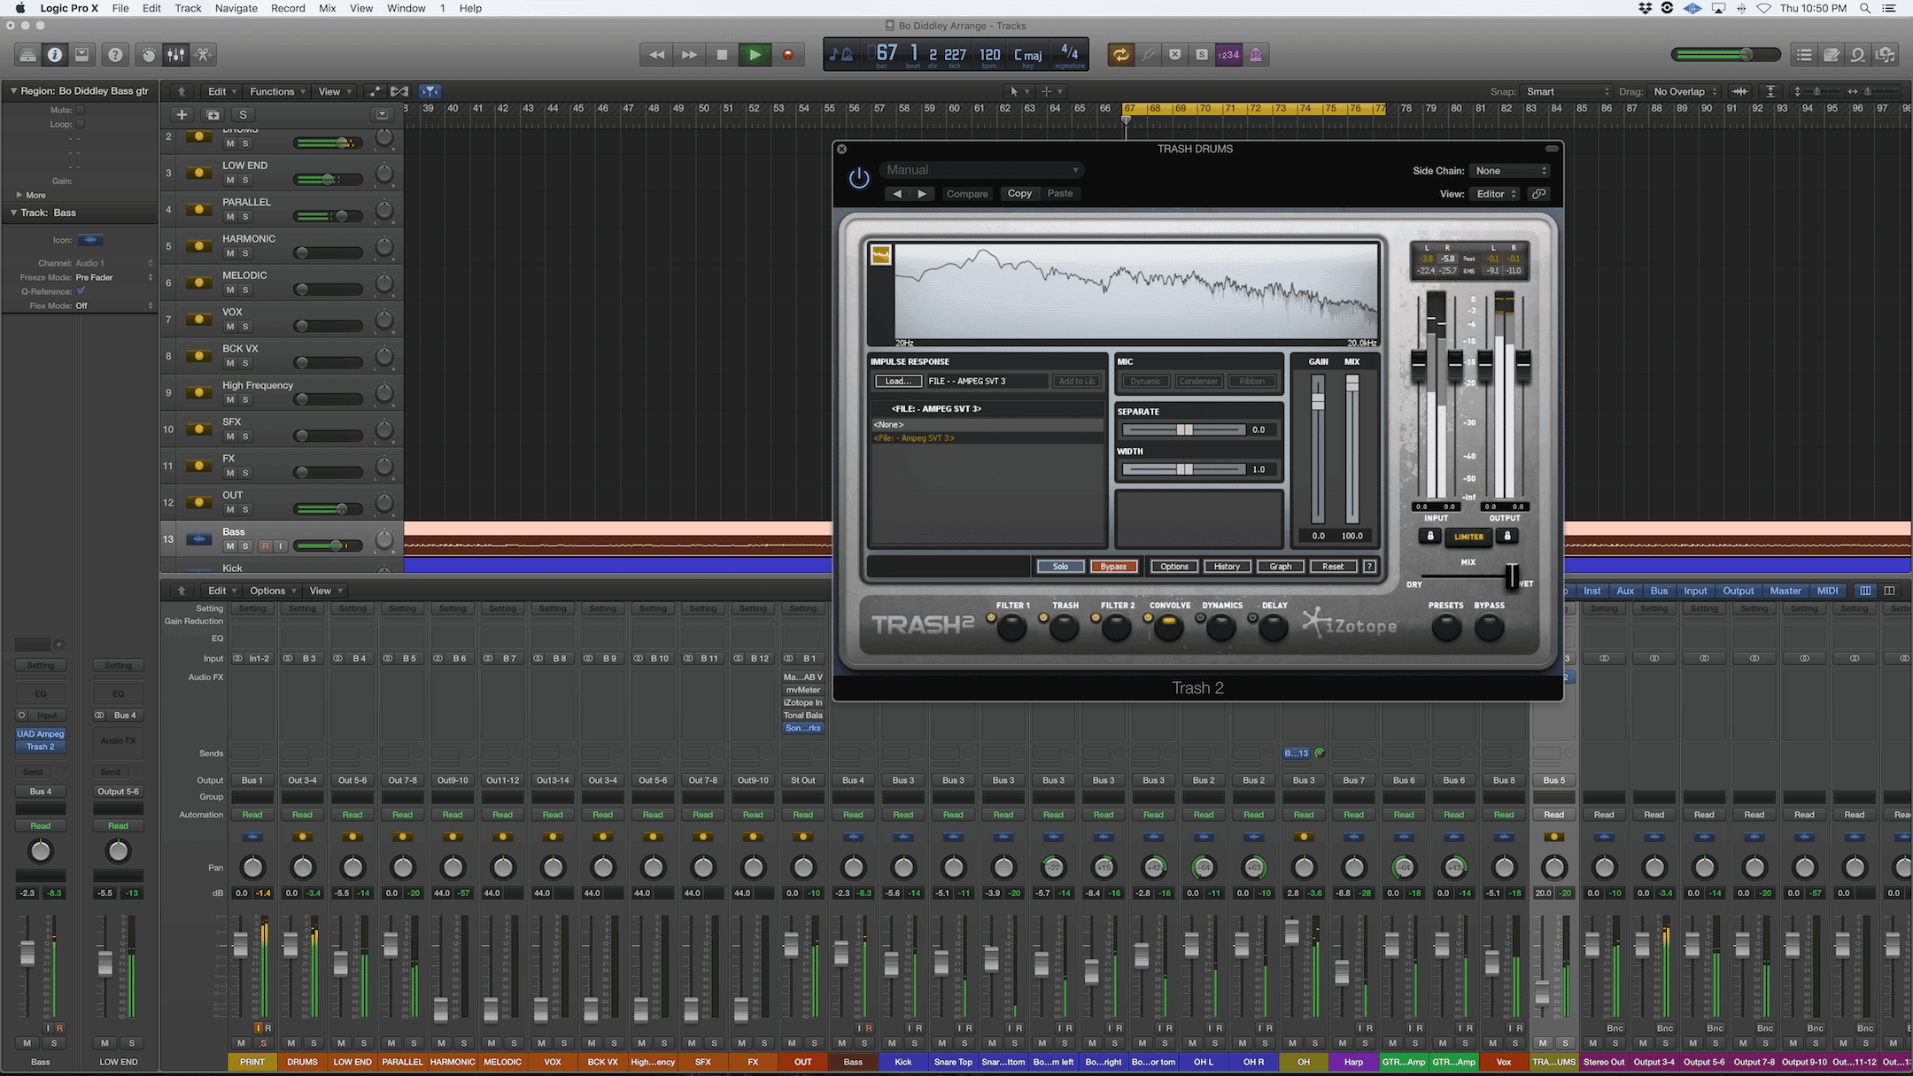Expand the More disclosure triangle in inspector
The height and width of the screenshot is (1076, 1913).
pyautogui.click(x=19, y=195)
